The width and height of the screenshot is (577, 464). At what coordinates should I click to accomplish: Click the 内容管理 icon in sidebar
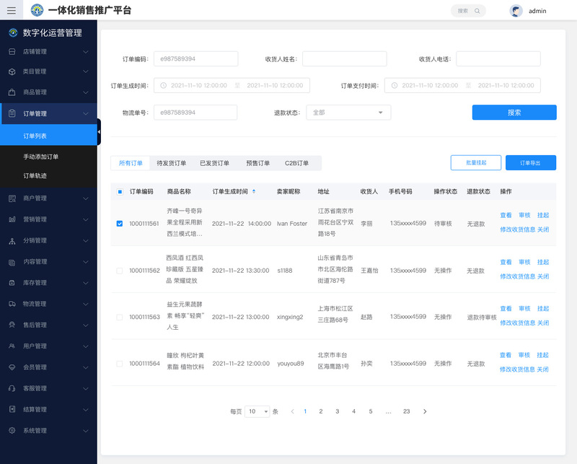tap(12, 262)
